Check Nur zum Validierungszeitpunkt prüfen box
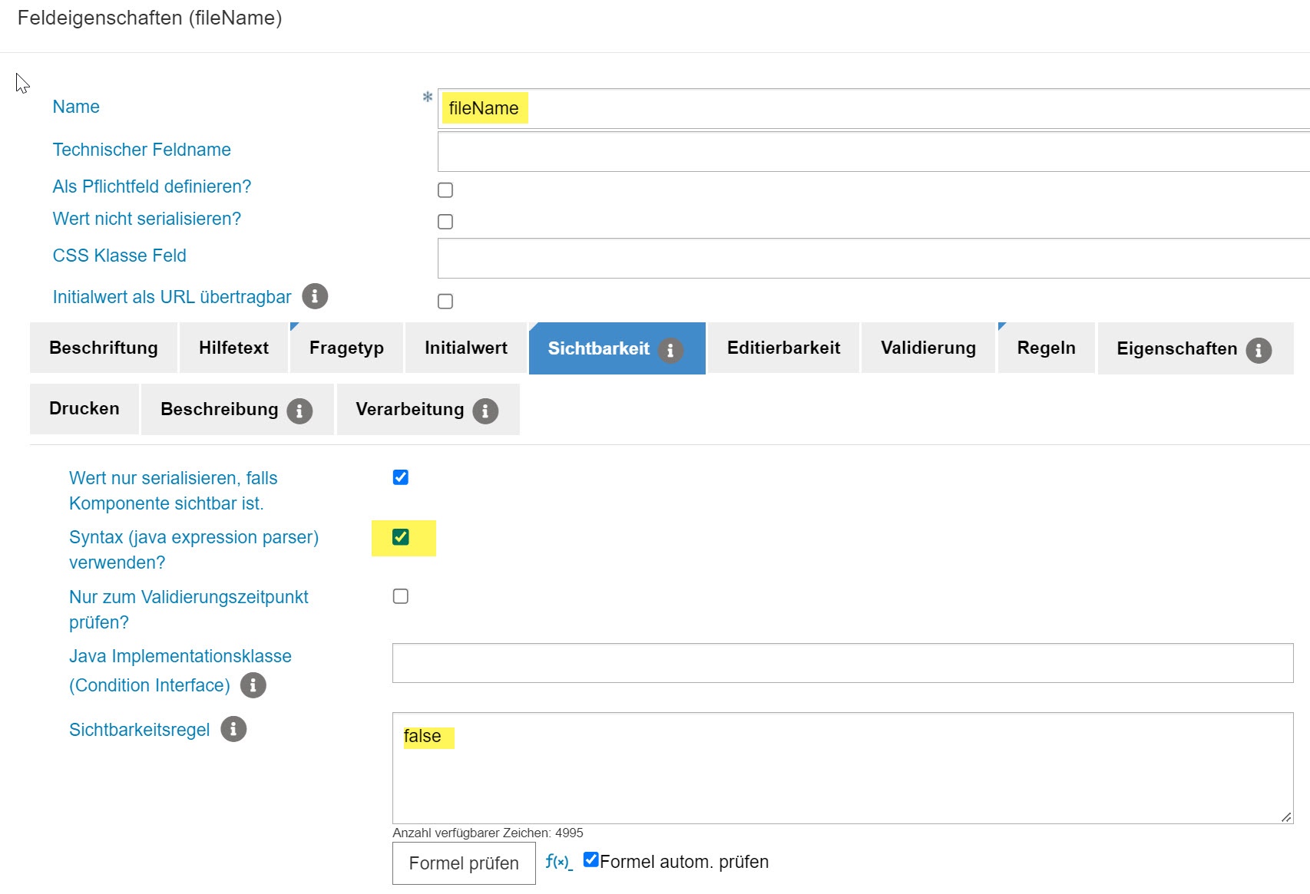 click(x=401, y=596)
